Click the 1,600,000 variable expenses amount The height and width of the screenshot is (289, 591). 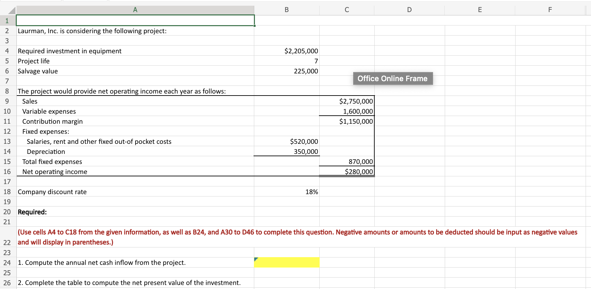pyautogui.click(x=358, y=111)
